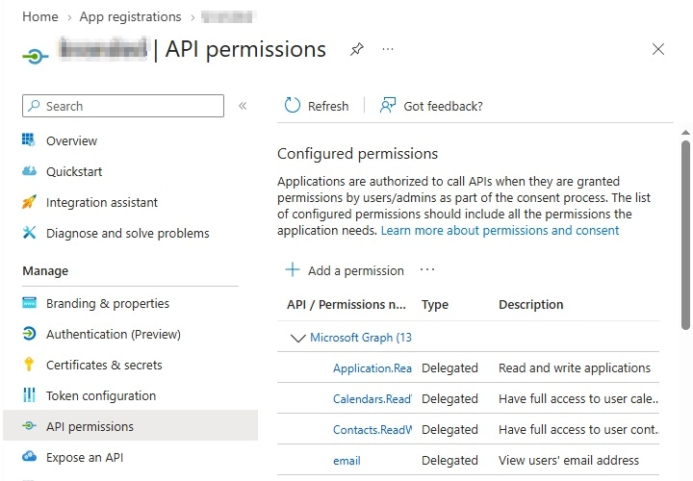Open the Application.Rea permission link

click(x=372, y=367)
